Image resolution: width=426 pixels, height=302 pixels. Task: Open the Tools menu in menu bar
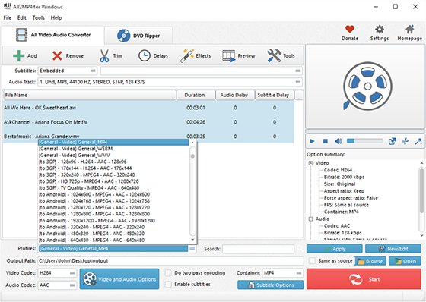tap(38, 18)
